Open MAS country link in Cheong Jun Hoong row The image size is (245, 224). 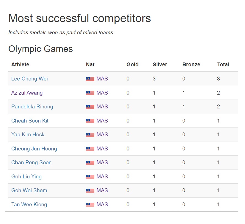(102, 149)
